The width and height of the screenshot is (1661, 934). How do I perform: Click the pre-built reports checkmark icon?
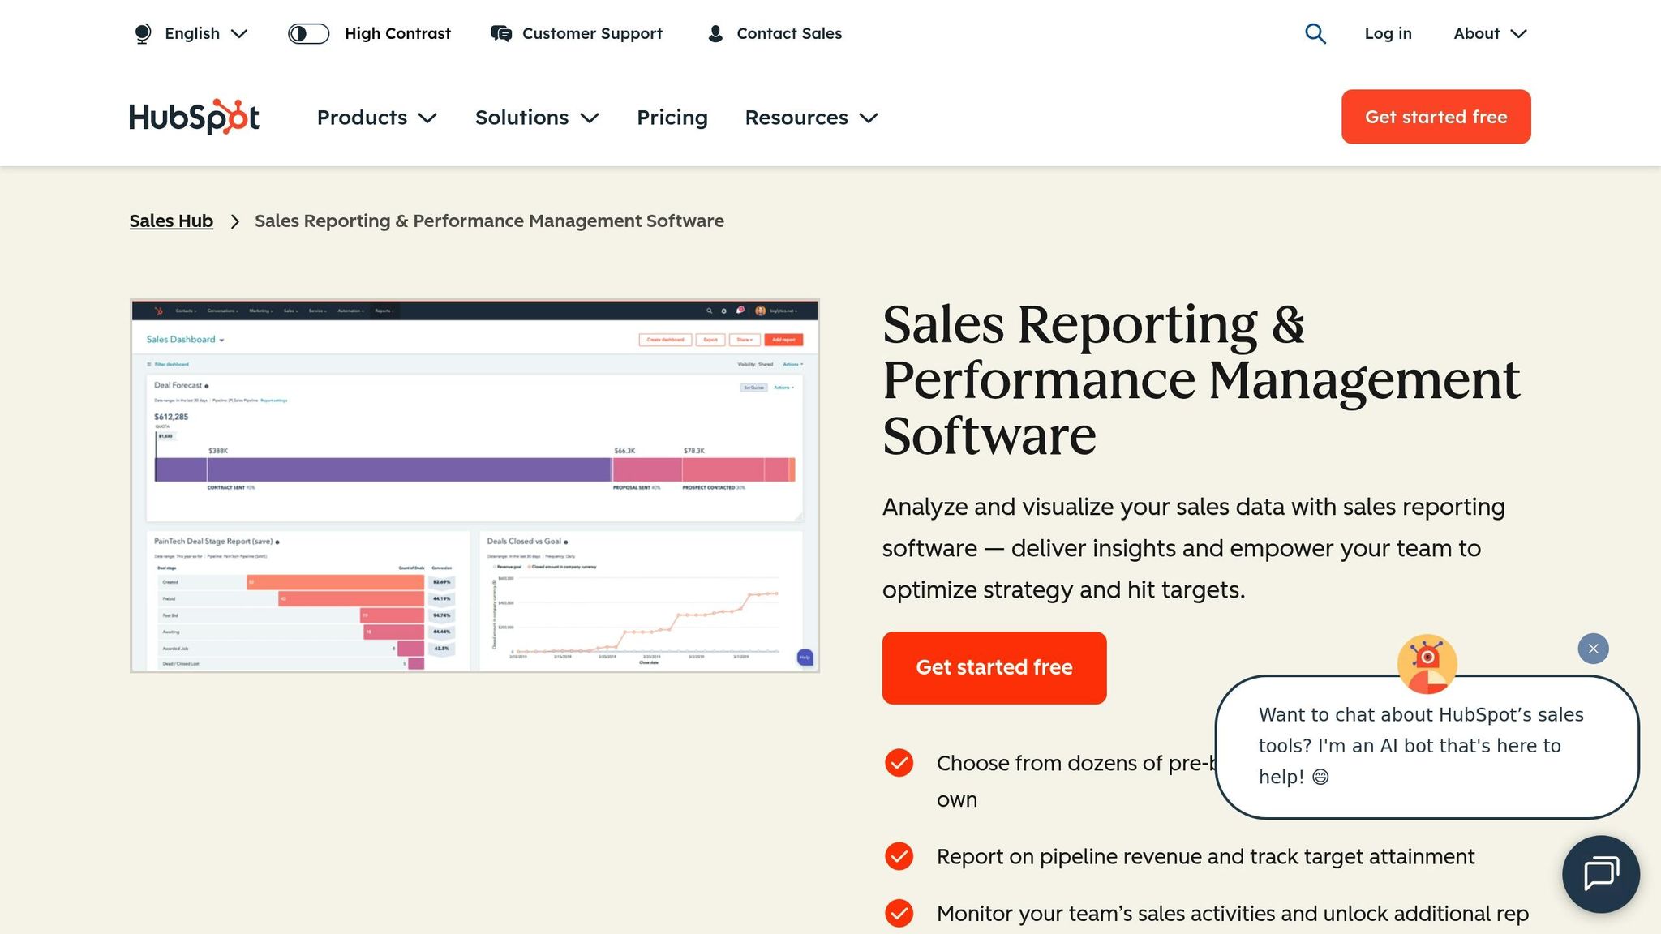point(899,763)
